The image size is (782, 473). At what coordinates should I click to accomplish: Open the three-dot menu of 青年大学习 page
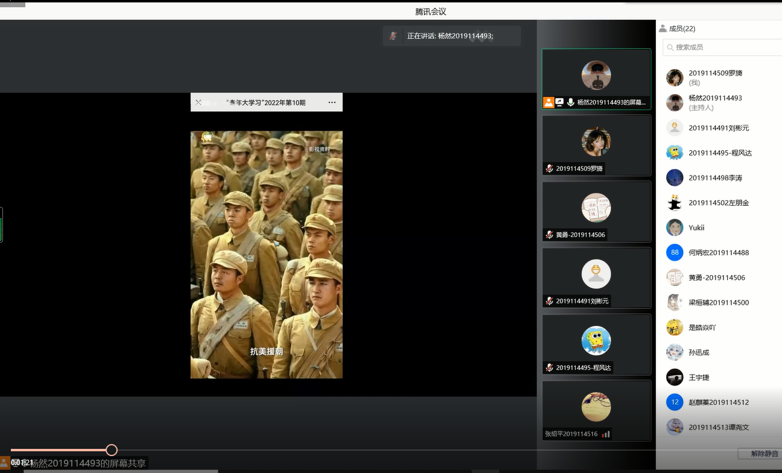[x=332, y=103]
